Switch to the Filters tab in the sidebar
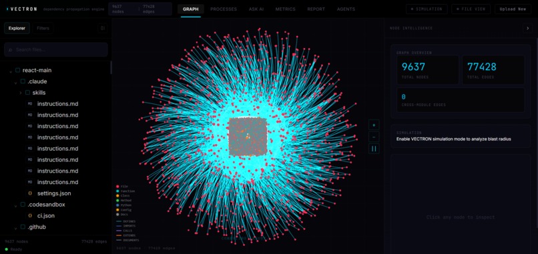This screenshot has width=538, height=254. coord(43,28)
